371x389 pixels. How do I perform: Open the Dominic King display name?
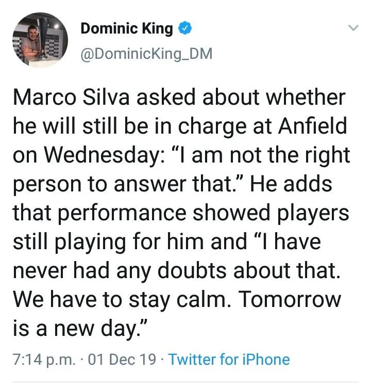click(x=127, y=29)
